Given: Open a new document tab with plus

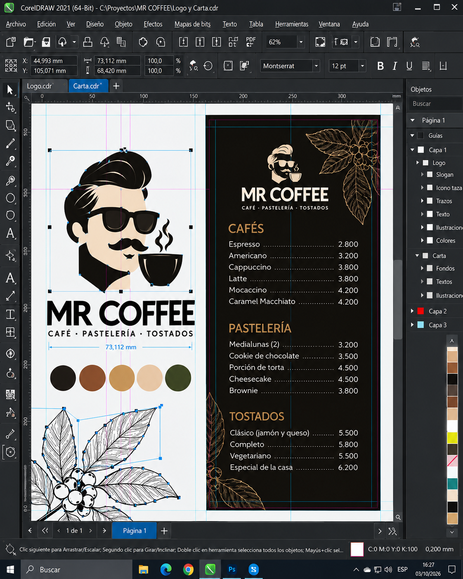Looking at the screenshot, I should pyautogui.click(x=116, y=86).
